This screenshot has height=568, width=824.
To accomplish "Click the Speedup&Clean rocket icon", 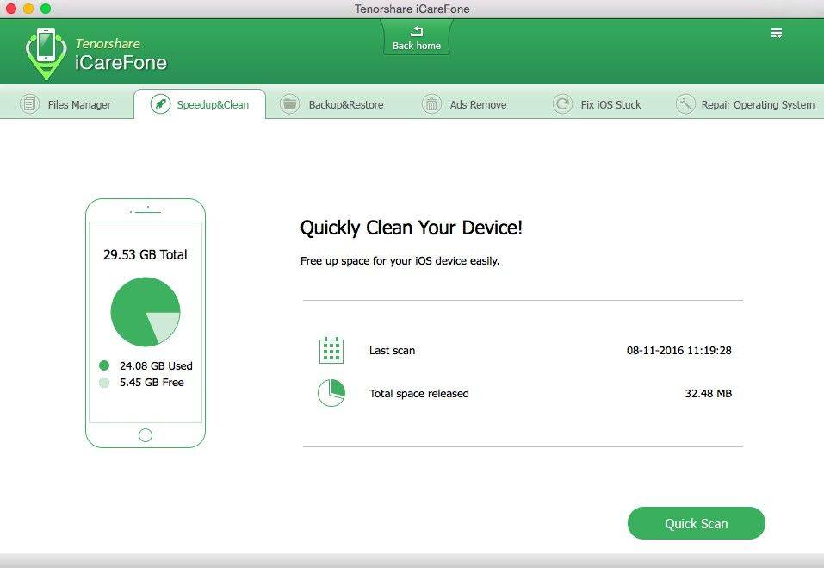I will (x=160, y=103).
